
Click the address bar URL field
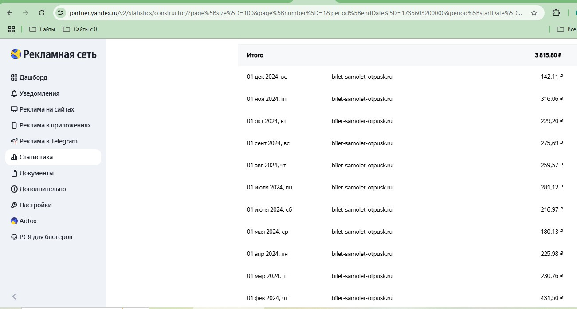tap(295, 13)
